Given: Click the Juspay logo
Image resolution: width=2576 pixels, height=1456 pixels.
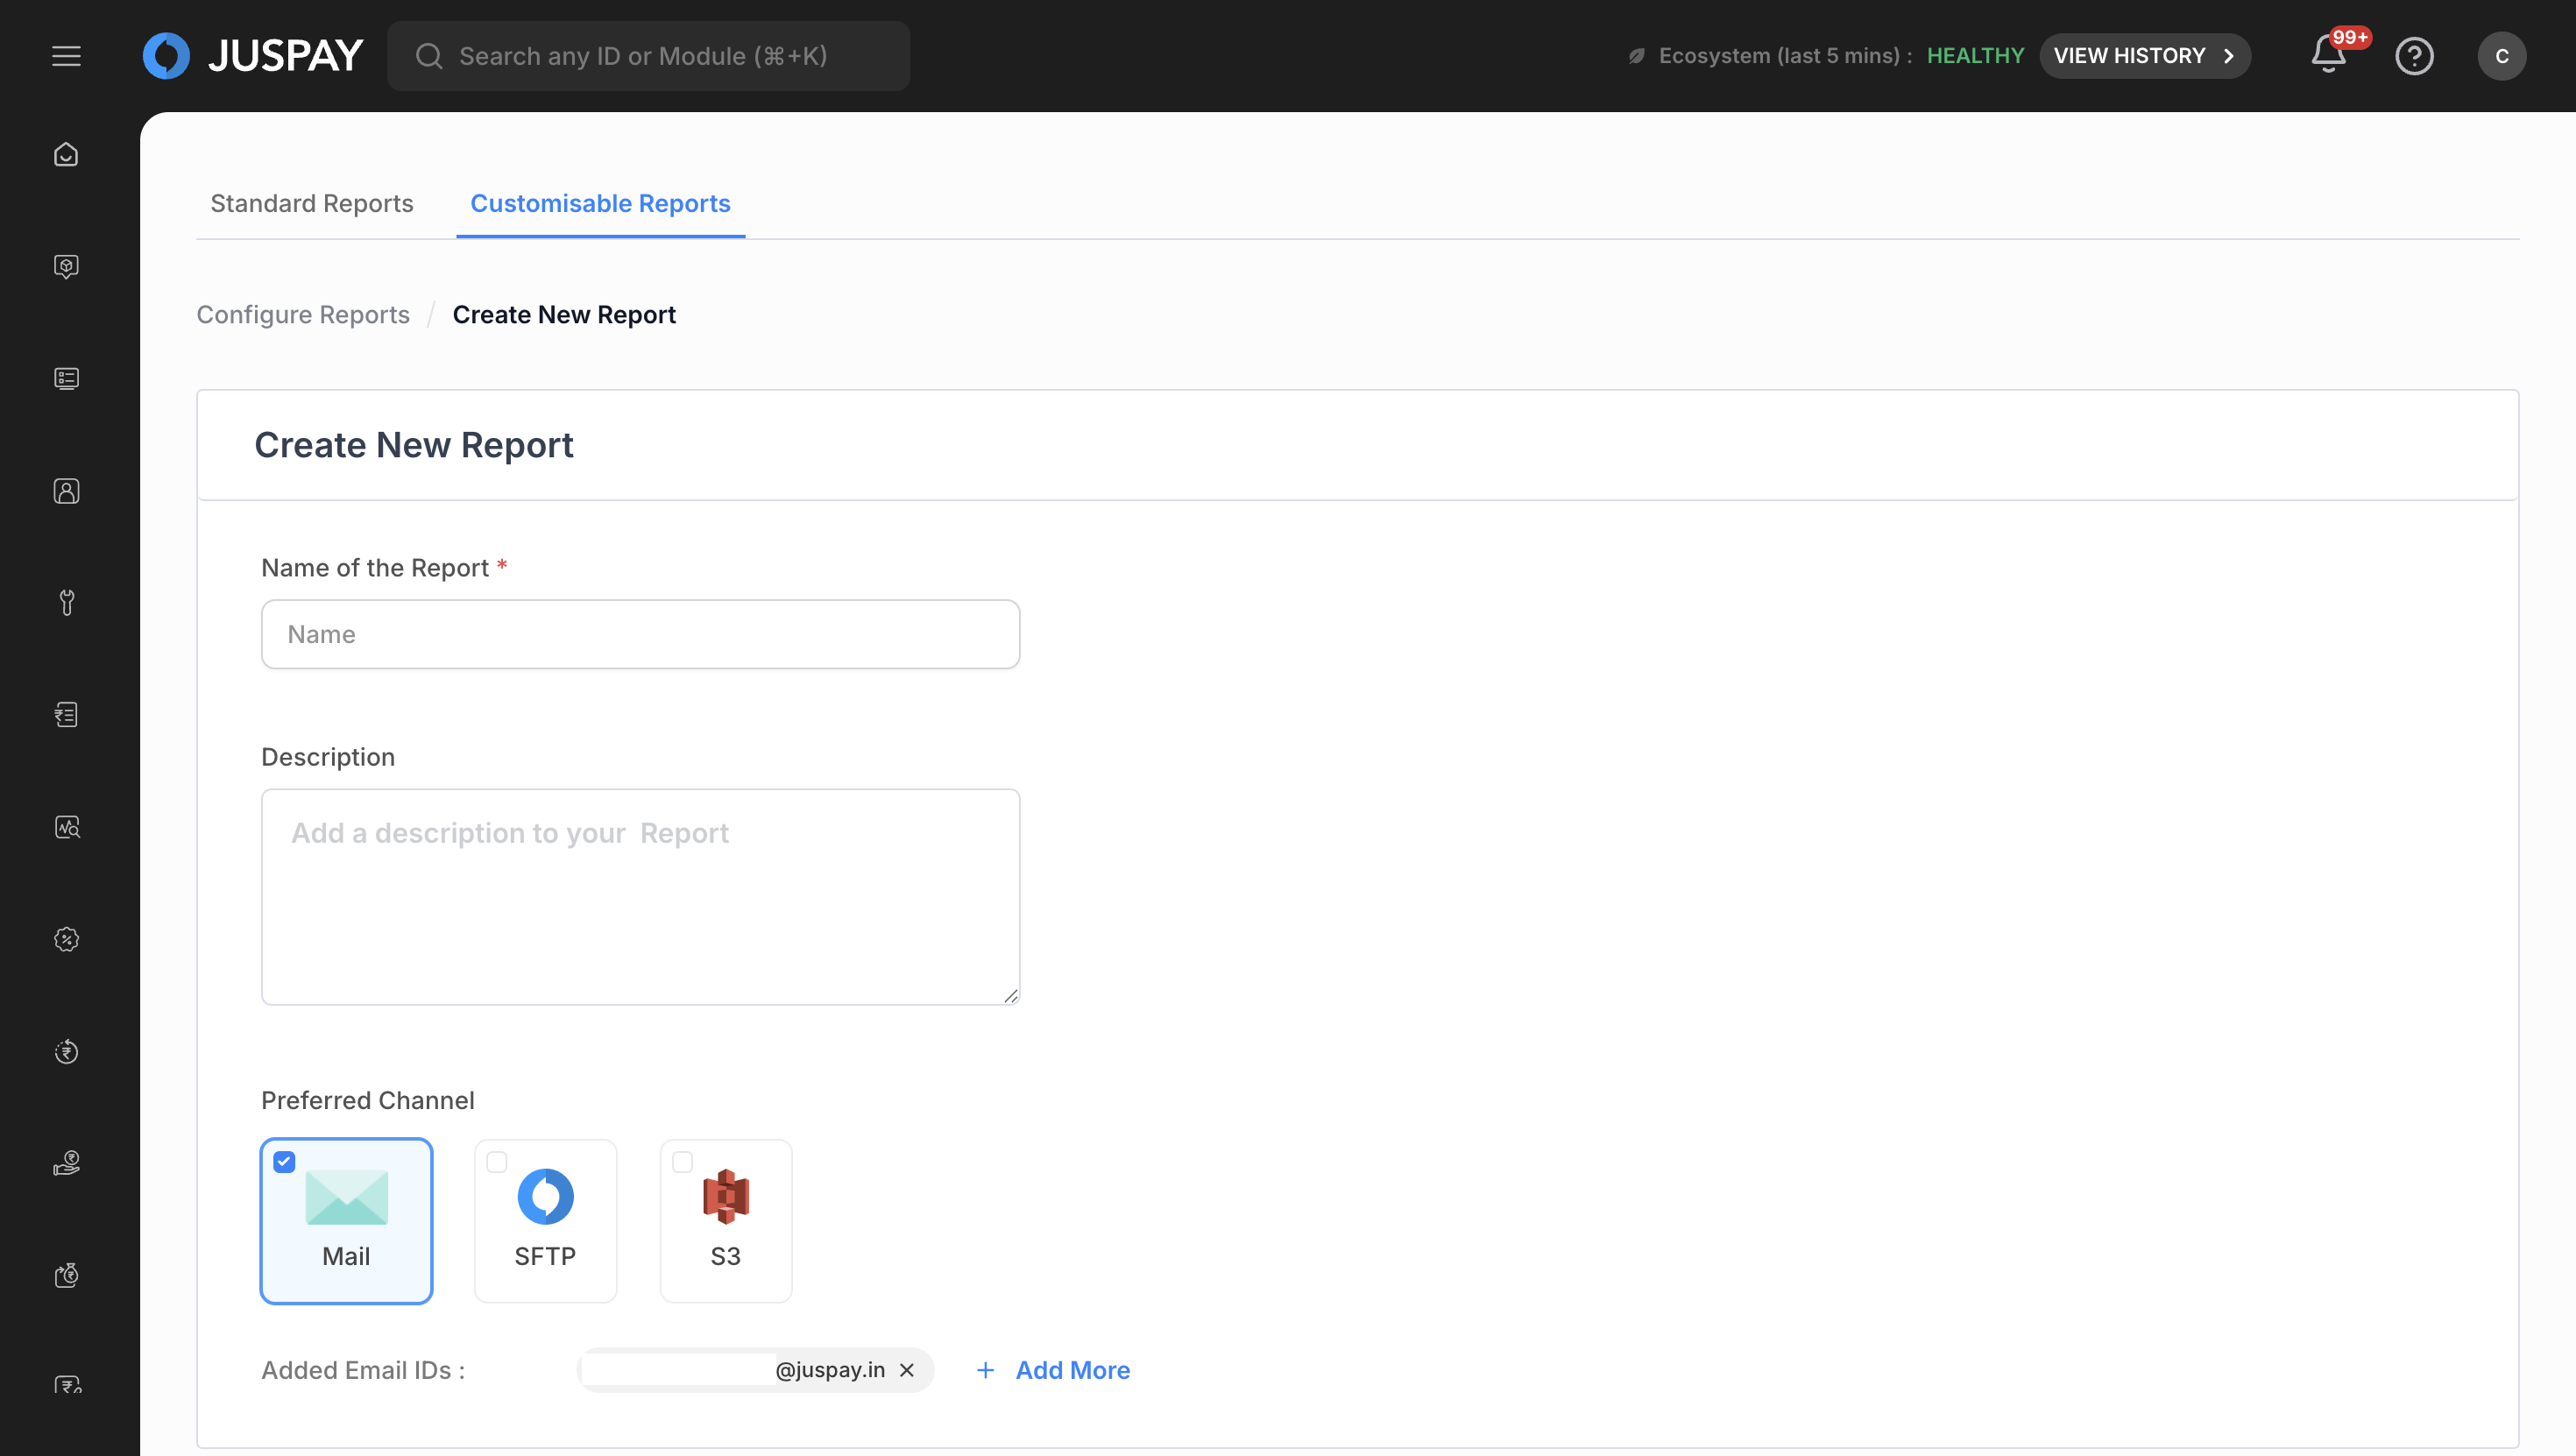Looking at the screenshot, I should click(x=253, y=56).
